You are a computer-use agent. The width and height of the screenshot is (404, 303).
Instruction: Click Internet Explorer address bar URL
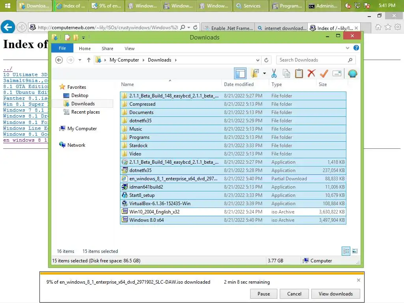107,27
